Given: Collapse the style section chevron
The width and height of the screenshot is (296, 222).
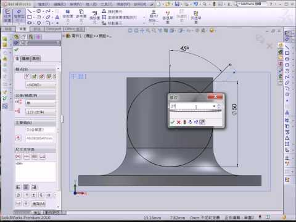Looking at the screenshot, I should pos(58,68).
